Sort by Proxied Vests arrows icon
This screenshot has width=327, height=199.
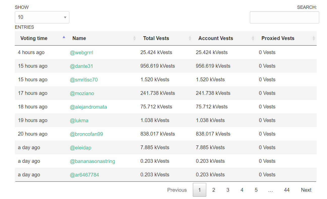314,38
